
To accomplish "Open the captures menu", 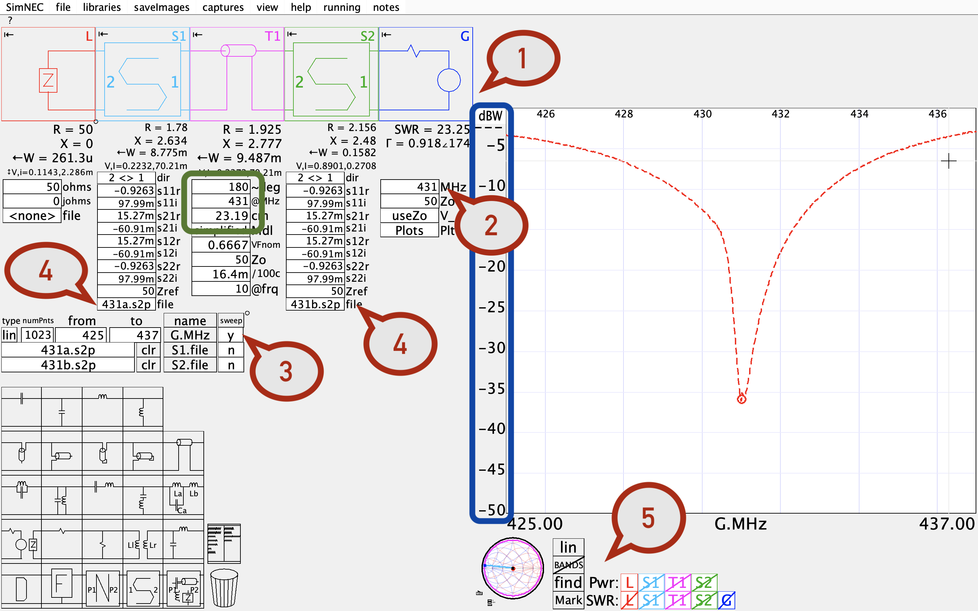I will pyautogui.click(x=223, y=7).
